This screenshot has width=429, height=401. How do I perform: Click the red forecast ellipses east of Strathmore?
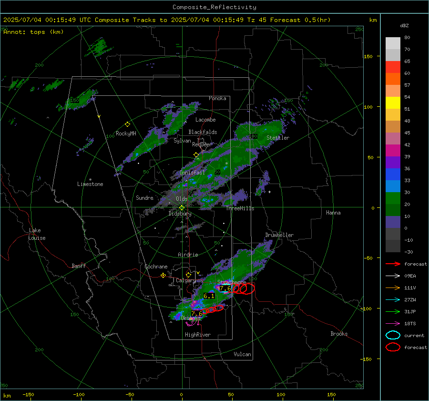(244, 288)
